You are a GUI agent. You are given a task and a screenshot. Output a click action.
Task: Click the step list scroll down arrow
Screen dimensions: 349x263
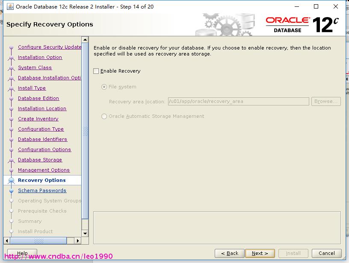tap(85, 233)
